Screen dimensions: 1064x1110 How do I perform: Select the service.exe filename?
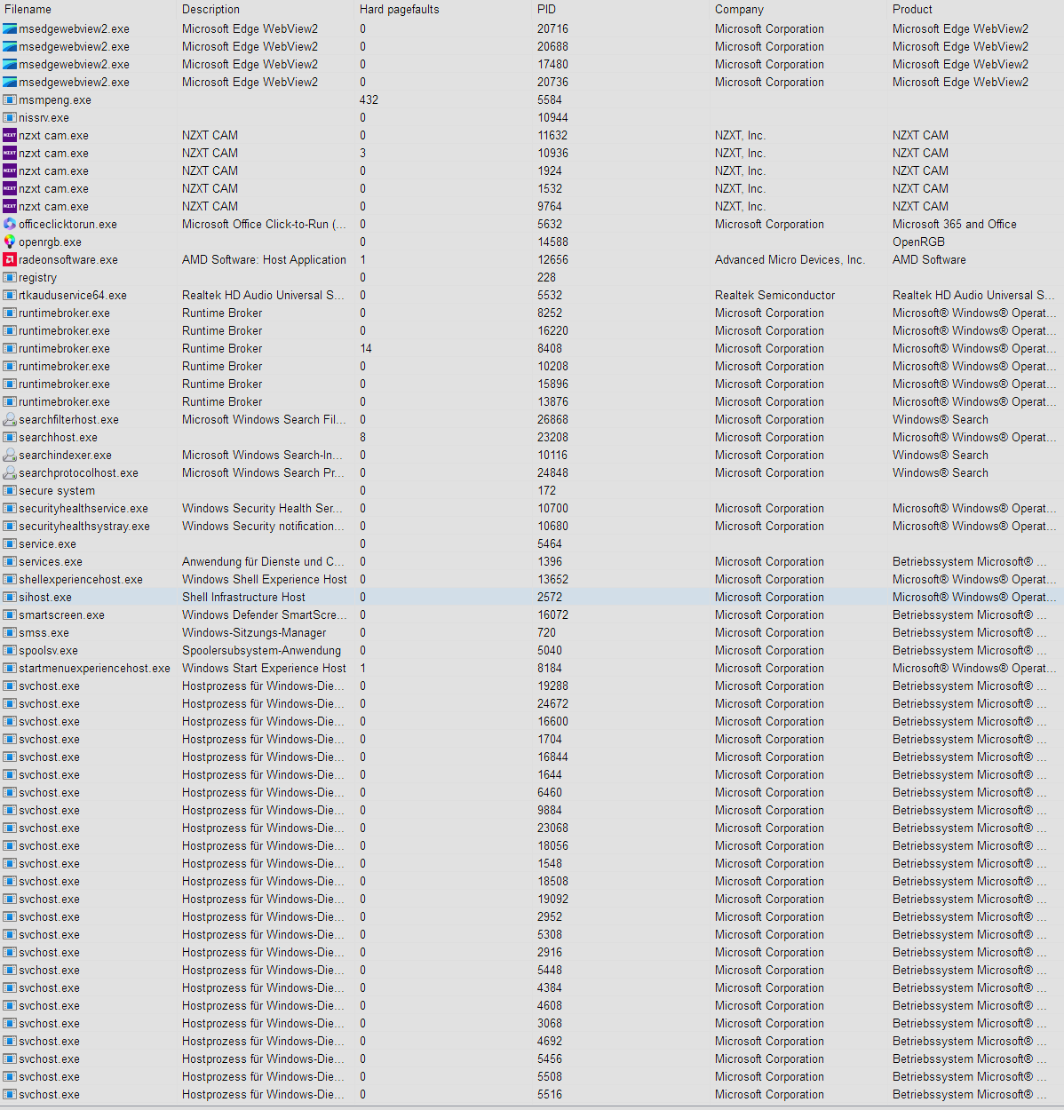(x=47, y=543)
